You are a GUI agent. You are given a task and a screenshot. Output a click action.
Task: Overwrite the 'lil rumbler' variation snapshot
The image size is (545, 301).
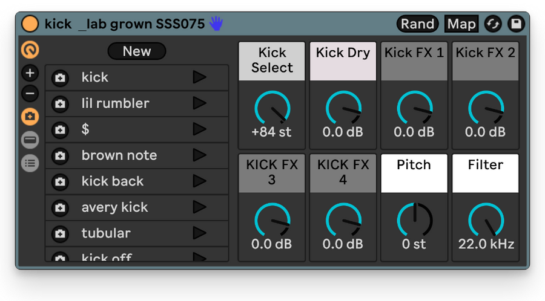click(x=60, y=104)
